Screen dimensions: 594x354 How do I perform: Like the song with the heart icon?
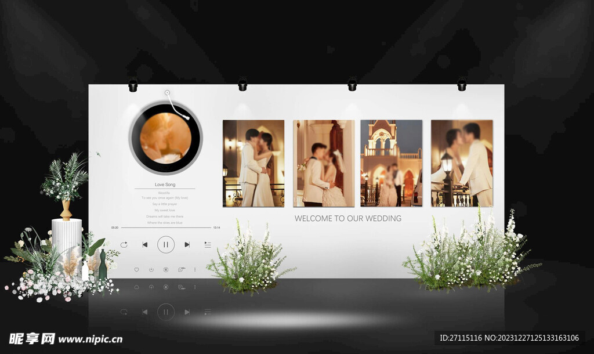point(137,269)
